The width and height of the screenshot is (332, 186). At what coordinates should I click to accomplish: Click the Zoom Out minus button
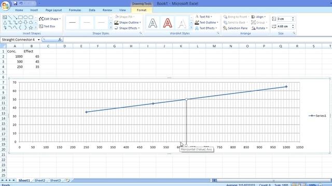(321, 185)
